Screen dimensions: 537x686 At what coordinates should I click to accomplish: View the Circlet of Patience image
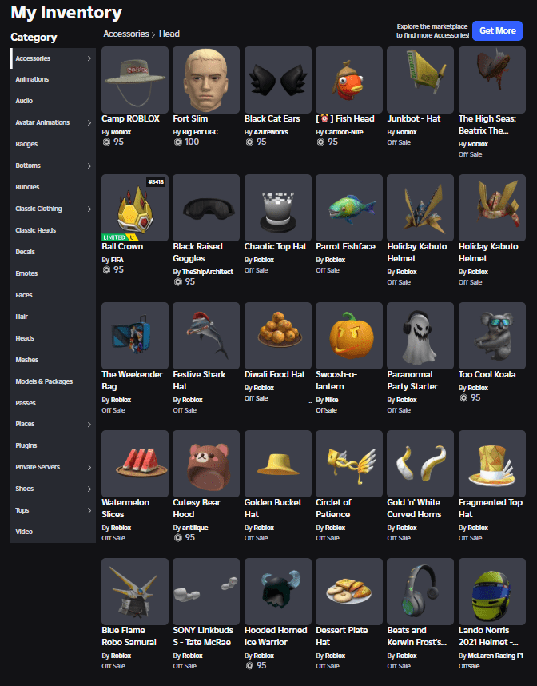click(349, 464)
